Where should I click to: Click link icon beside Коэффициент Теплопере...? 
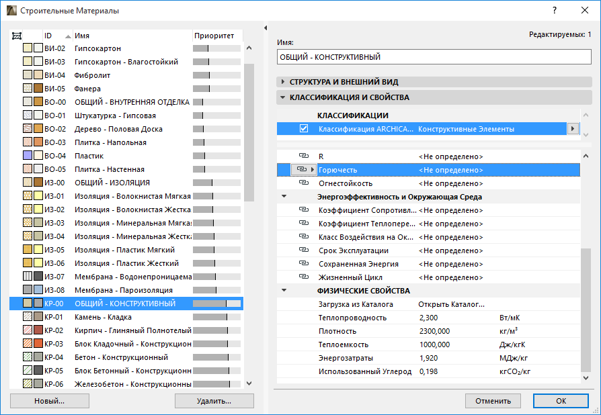point(304,223)
